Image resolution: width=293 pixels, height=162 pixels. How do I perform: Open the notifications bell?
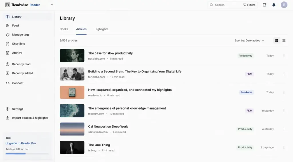[x=274, y=5]
